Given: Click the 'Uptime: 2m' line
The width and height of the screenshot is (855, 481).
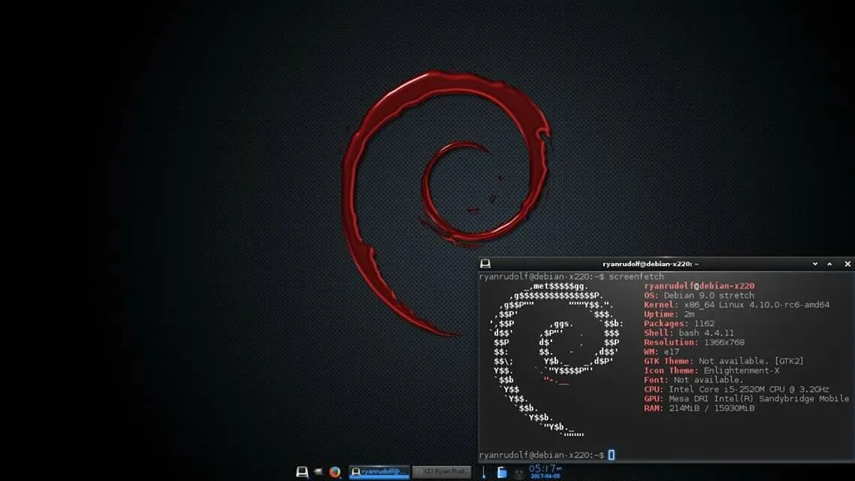Looking at the screenshot, I should click(x=669, y=314).
